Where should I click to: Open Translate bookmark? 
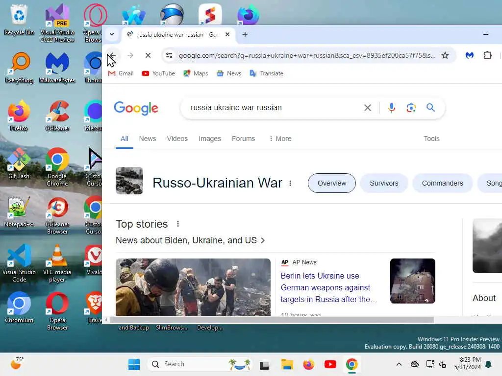point(266,73)
